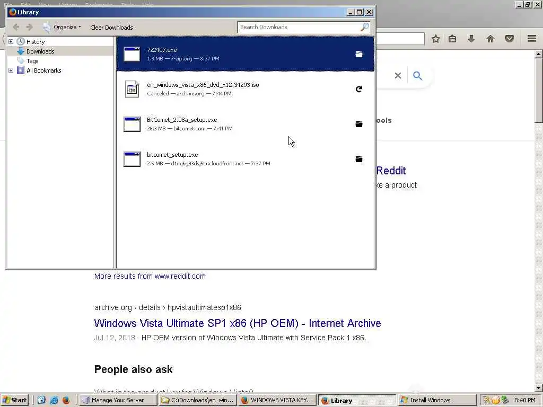Click the page scrollbar down arrow
Viewport: 543px width, 407px height.
click(x=539, y=388)
